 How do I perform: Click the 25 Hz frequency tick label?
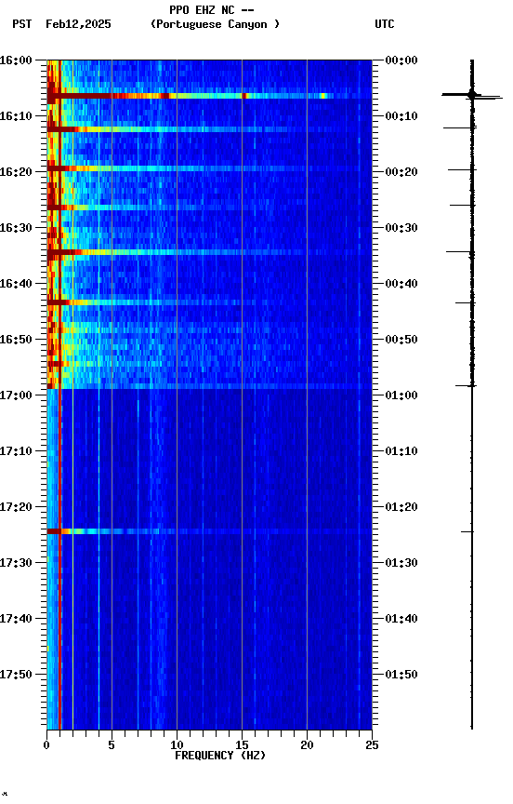click(372, 745)
